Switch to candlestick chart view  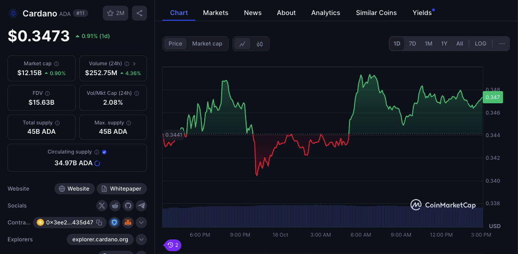[260, 44]
